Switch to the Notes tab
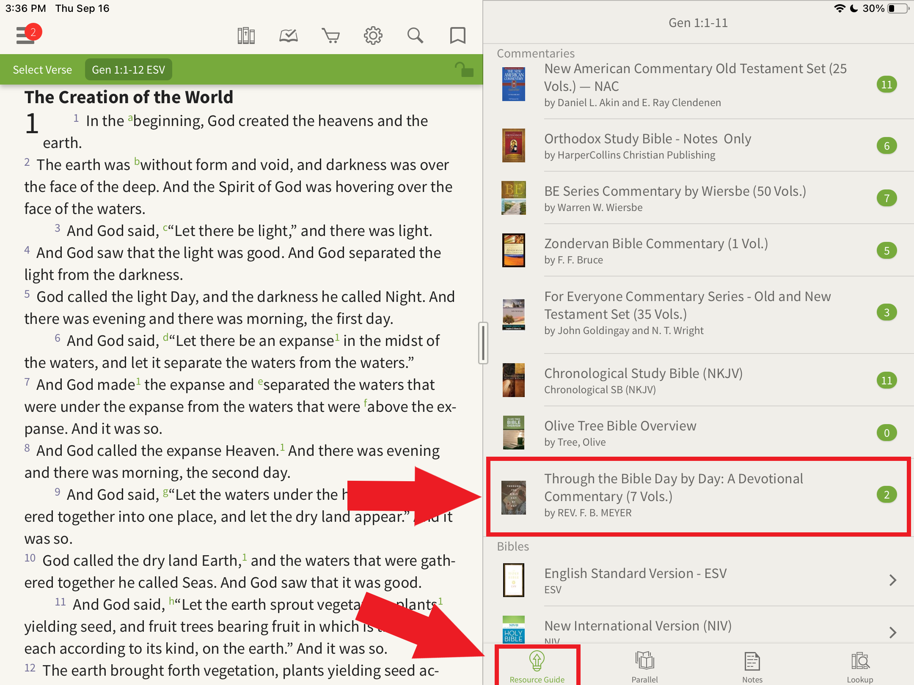 click(752, 666)
